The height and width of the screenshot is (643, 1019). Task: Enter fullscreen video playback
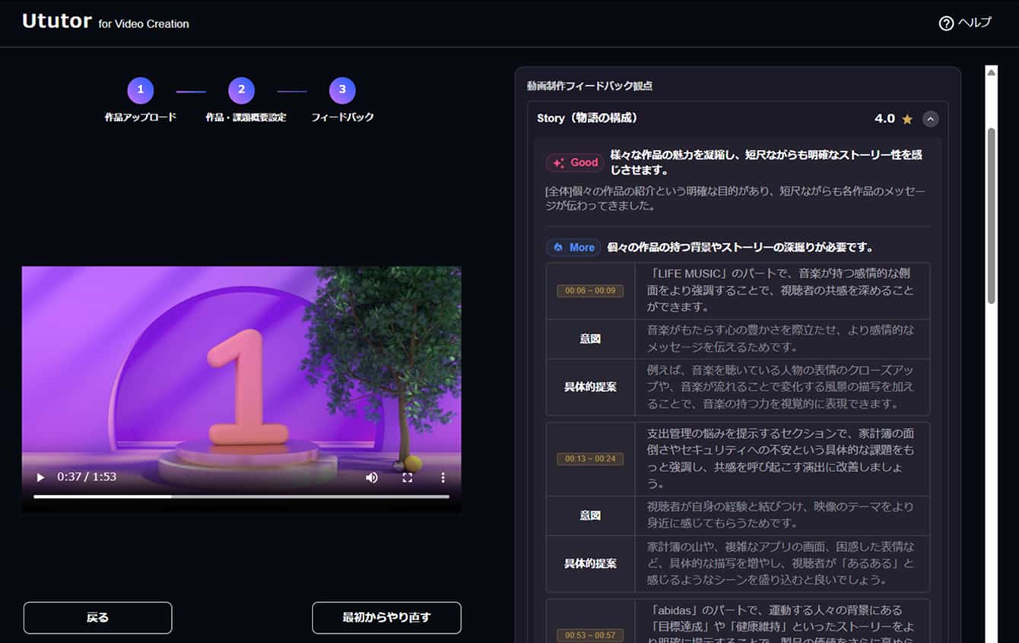tap(407, 477)
